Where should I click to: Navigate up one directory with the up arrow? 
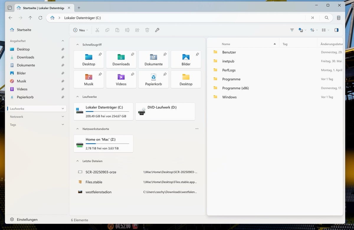pyautogui.click(x=30, y=18)
